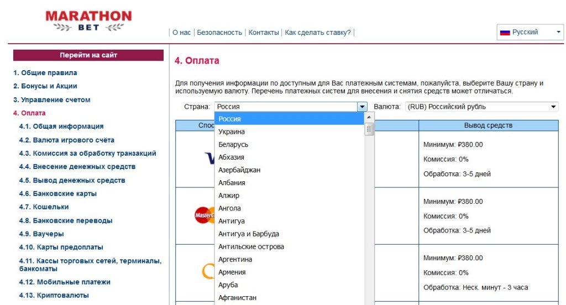Select Украина in country list
The width and height of the screenshot is (566, 305).
(289, 132)
